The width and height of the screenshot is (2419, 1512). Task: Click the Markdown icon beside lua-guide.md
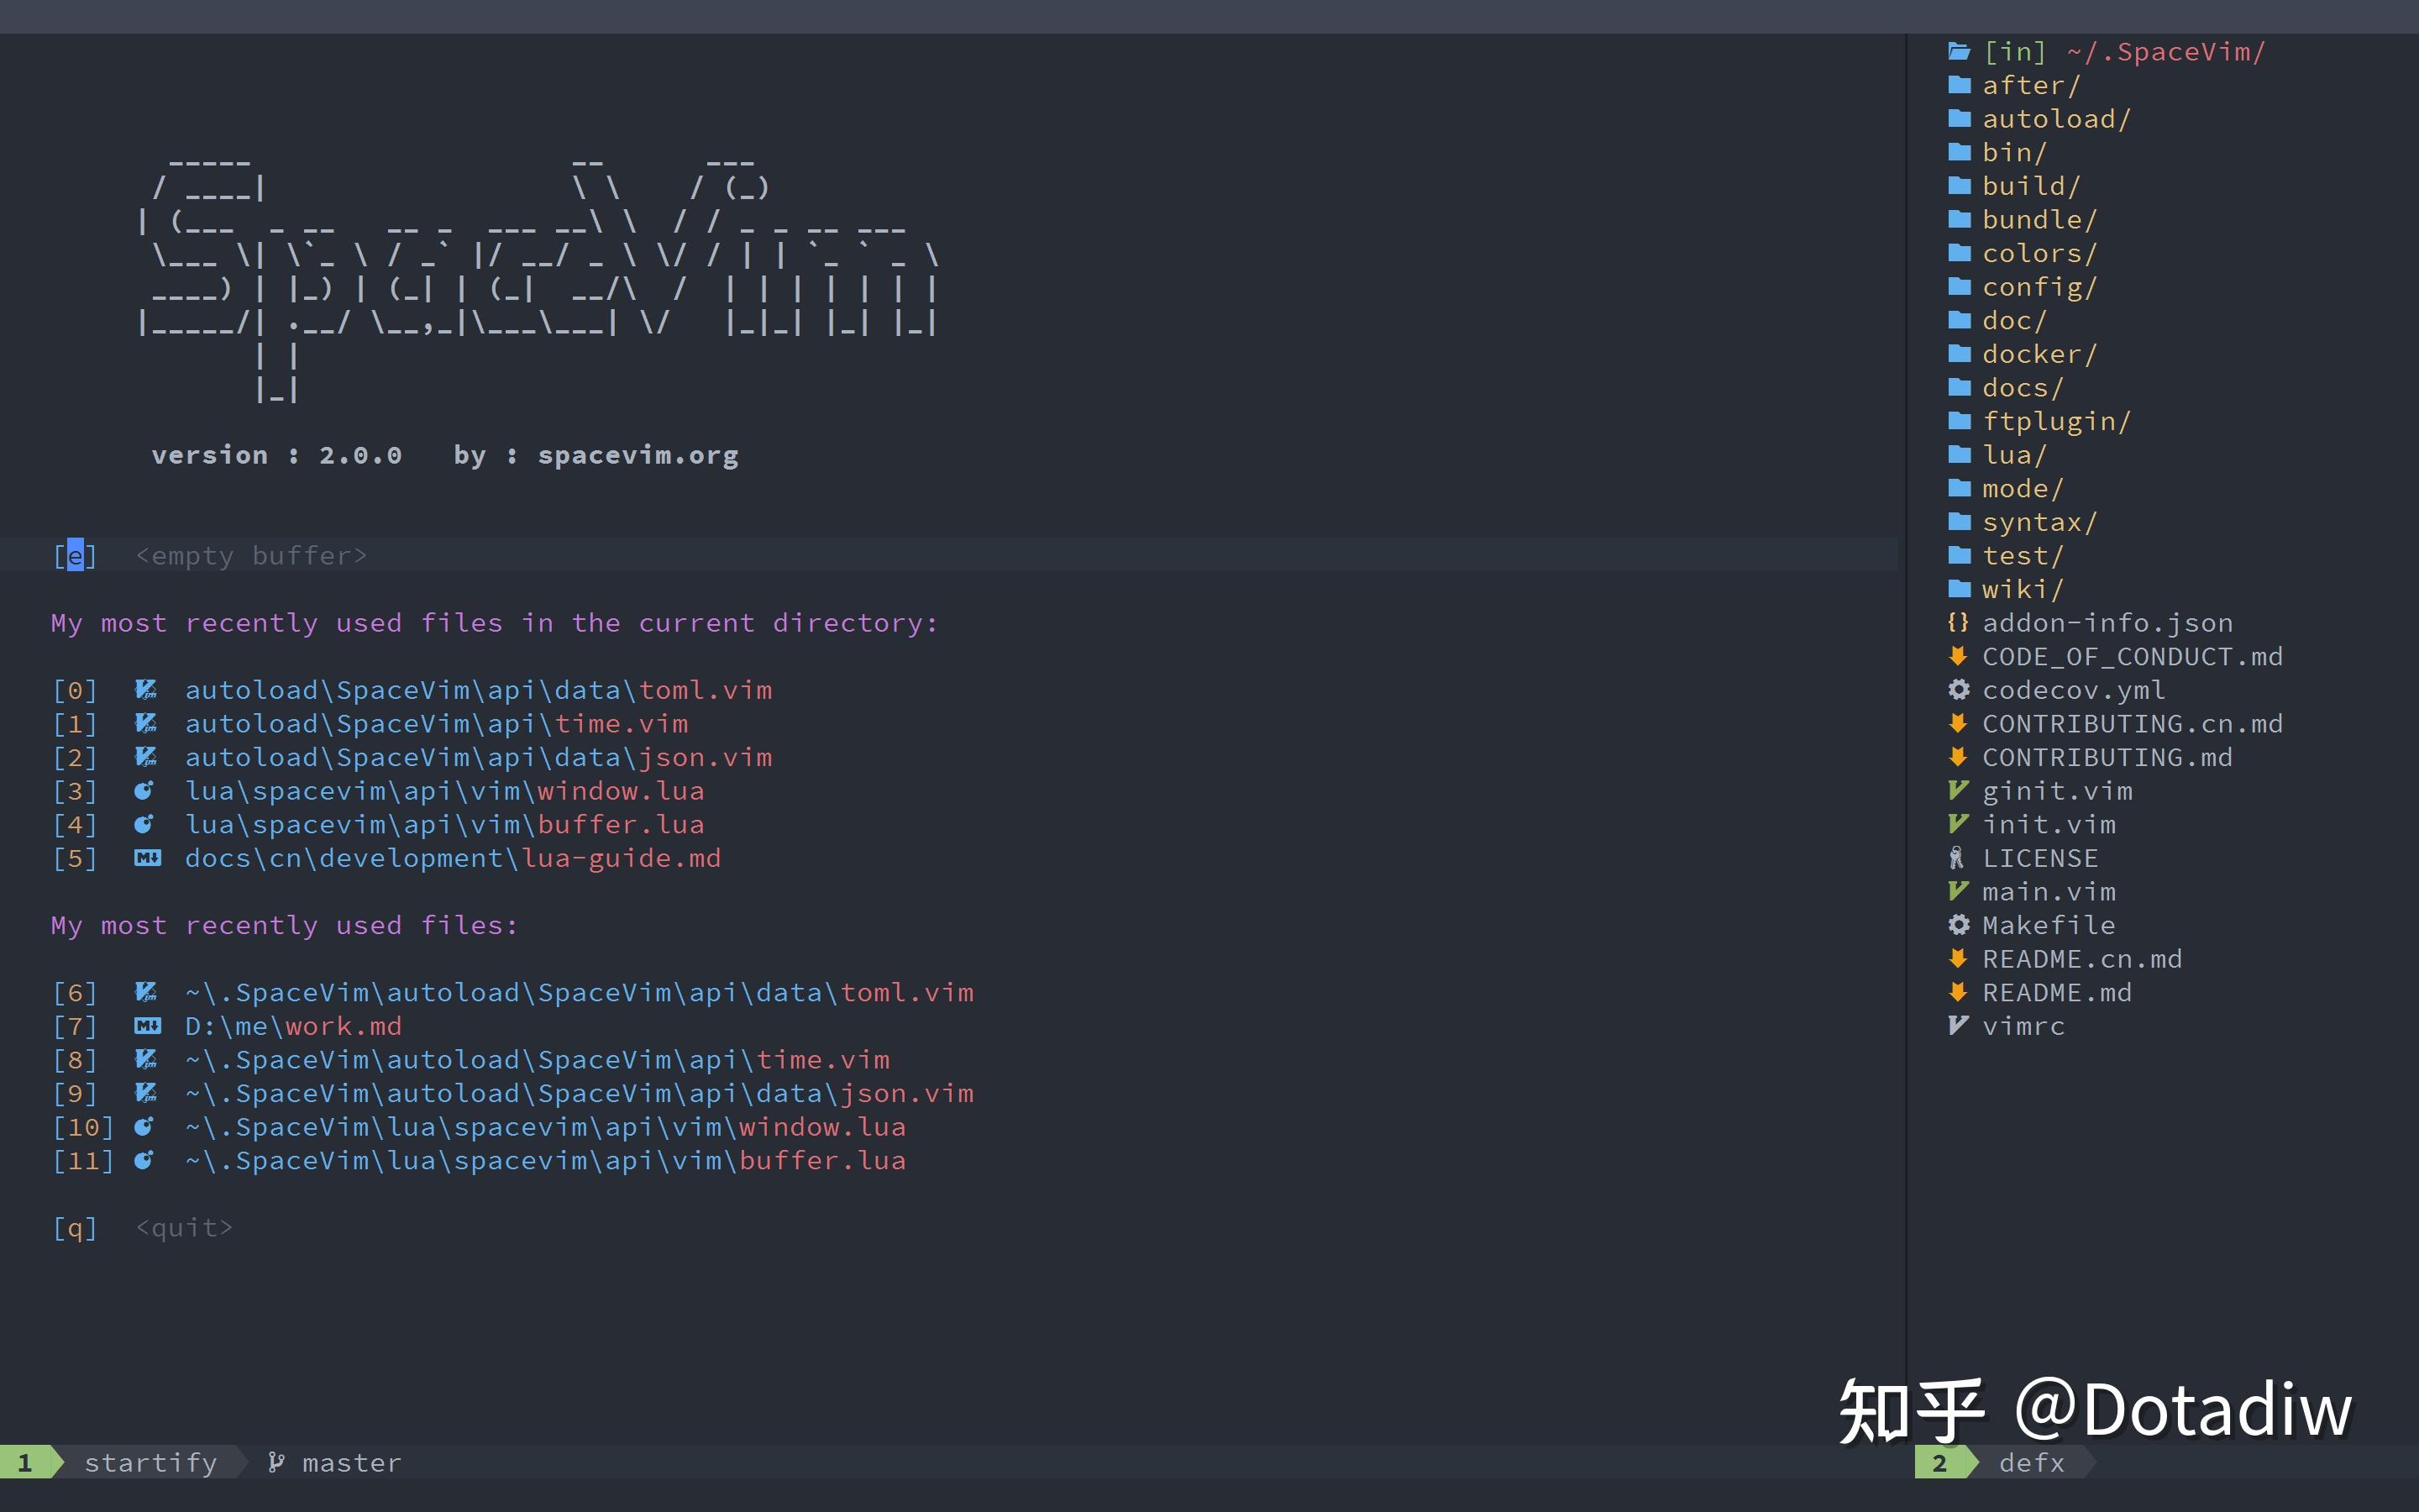(x=147, y=858)
